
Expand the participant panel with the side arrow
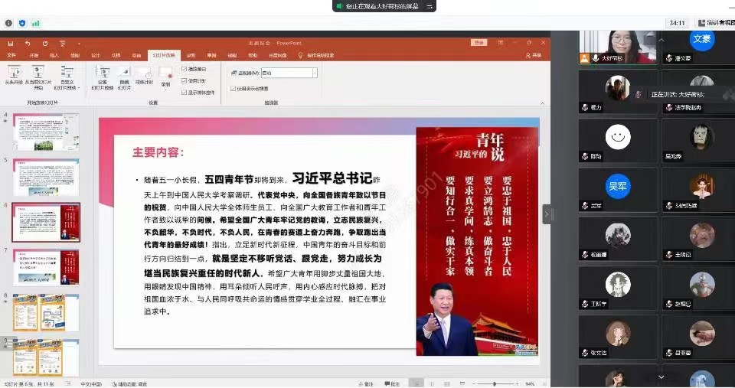[547, 215]
